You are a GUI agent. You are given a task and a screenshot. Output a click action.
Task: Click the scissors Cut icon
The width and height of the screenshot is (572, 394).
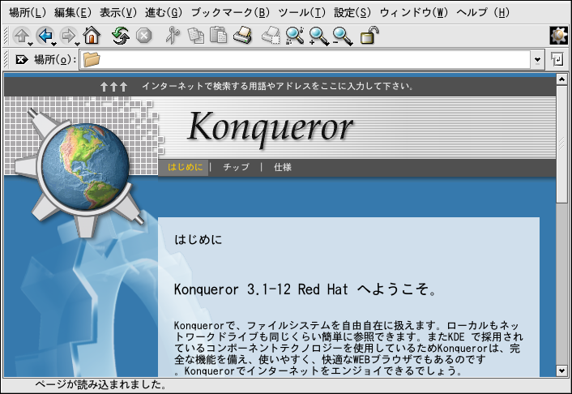coord(171,35)
